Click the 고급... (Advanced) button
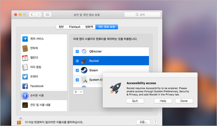Screen dimensions: 217x126 (x=143, y=122)
